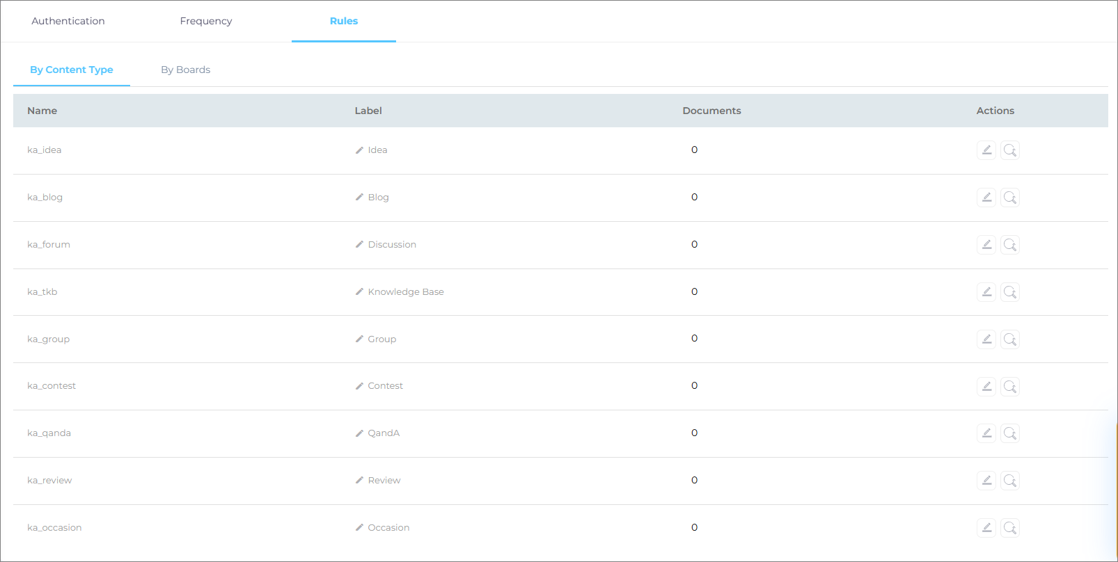Click the edit action icon for ka_group
Viewport: 1118px width, 562px height.
(986, 339)
